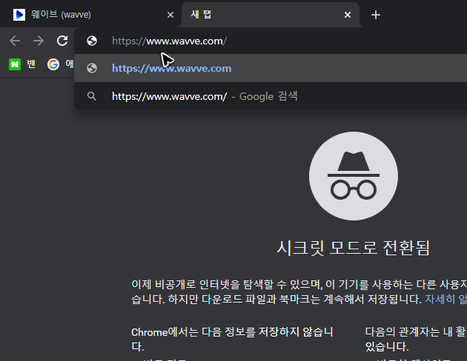Click the incognito hat-and-glasses icon

tap(354, 176)
